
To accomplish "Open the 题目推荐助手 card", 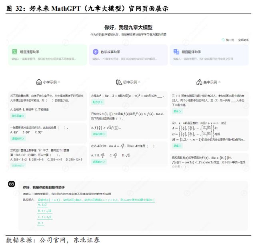I will [48, 55].
